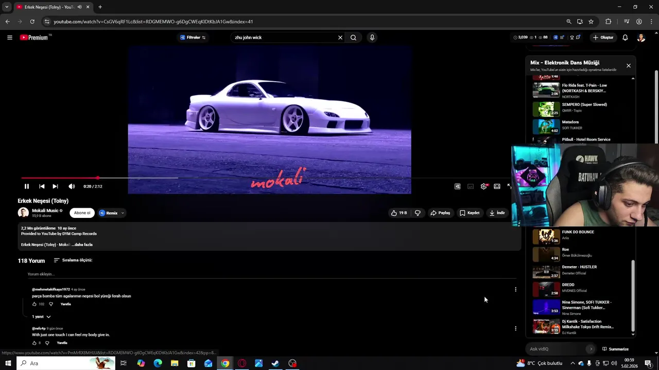Open the Remix button dropdown arrow

(123, 213)
